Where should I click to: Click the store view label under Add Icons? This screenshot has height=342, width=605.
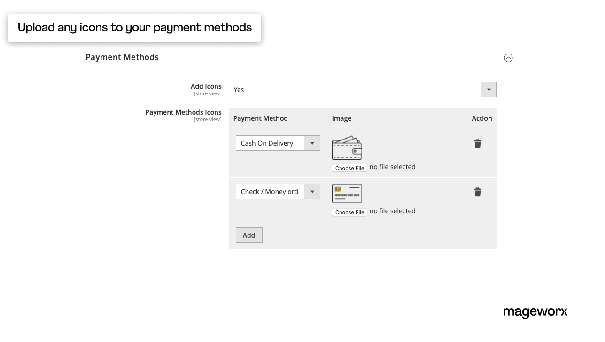click(208, 93)
